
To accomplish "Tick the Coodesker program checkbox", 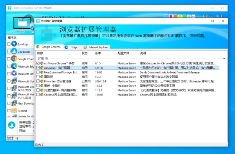I will pos(9,51).
